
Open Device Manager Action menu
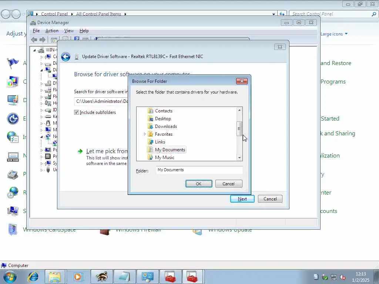pyautogui.click(x=52, y=31)
